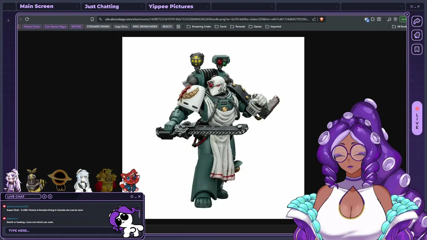Click the plus on the Yippee Pictures tab
Image resolution: width=427 pixels, height=240 pixels.
[206, 6]
